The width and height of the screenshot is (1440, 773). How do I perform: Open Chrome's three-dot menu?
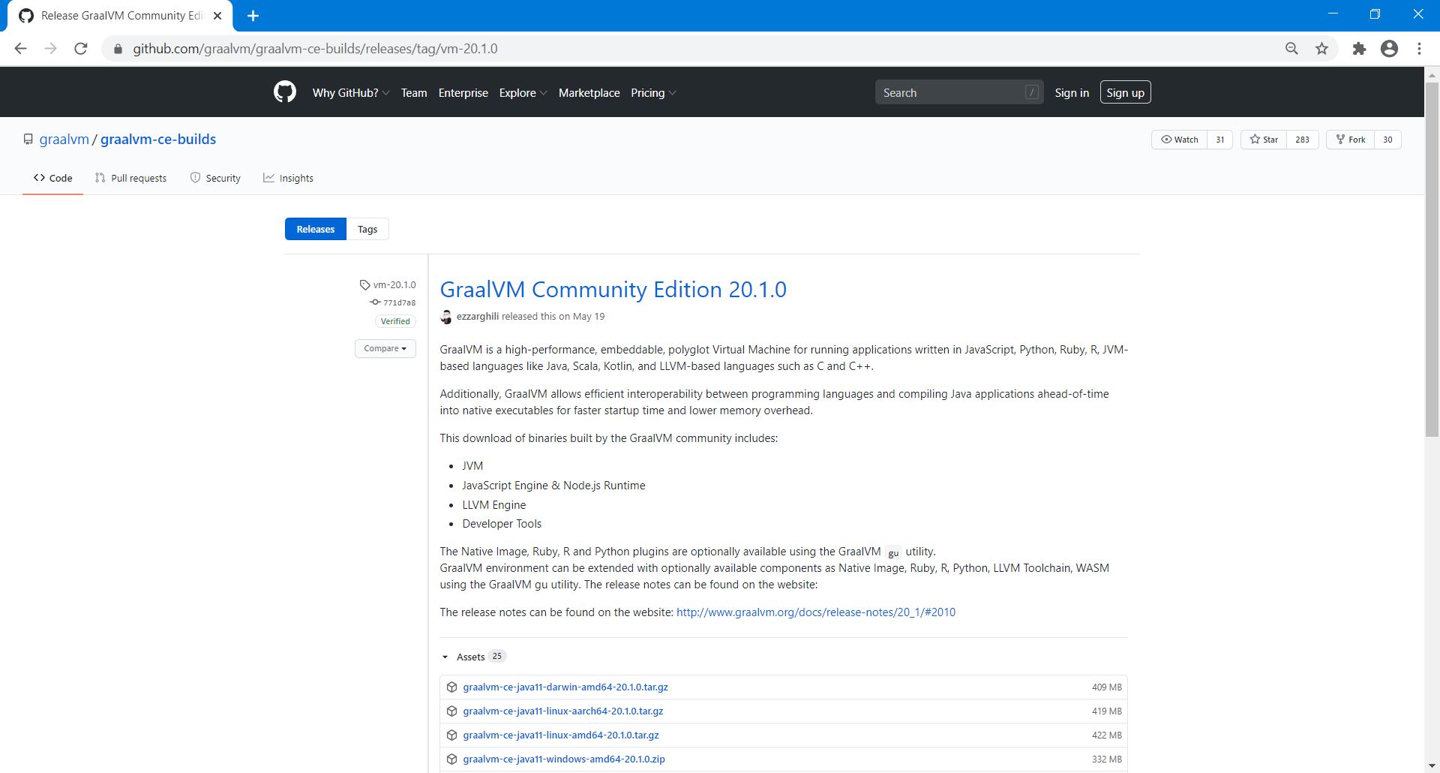click(x=1419, y=49)
